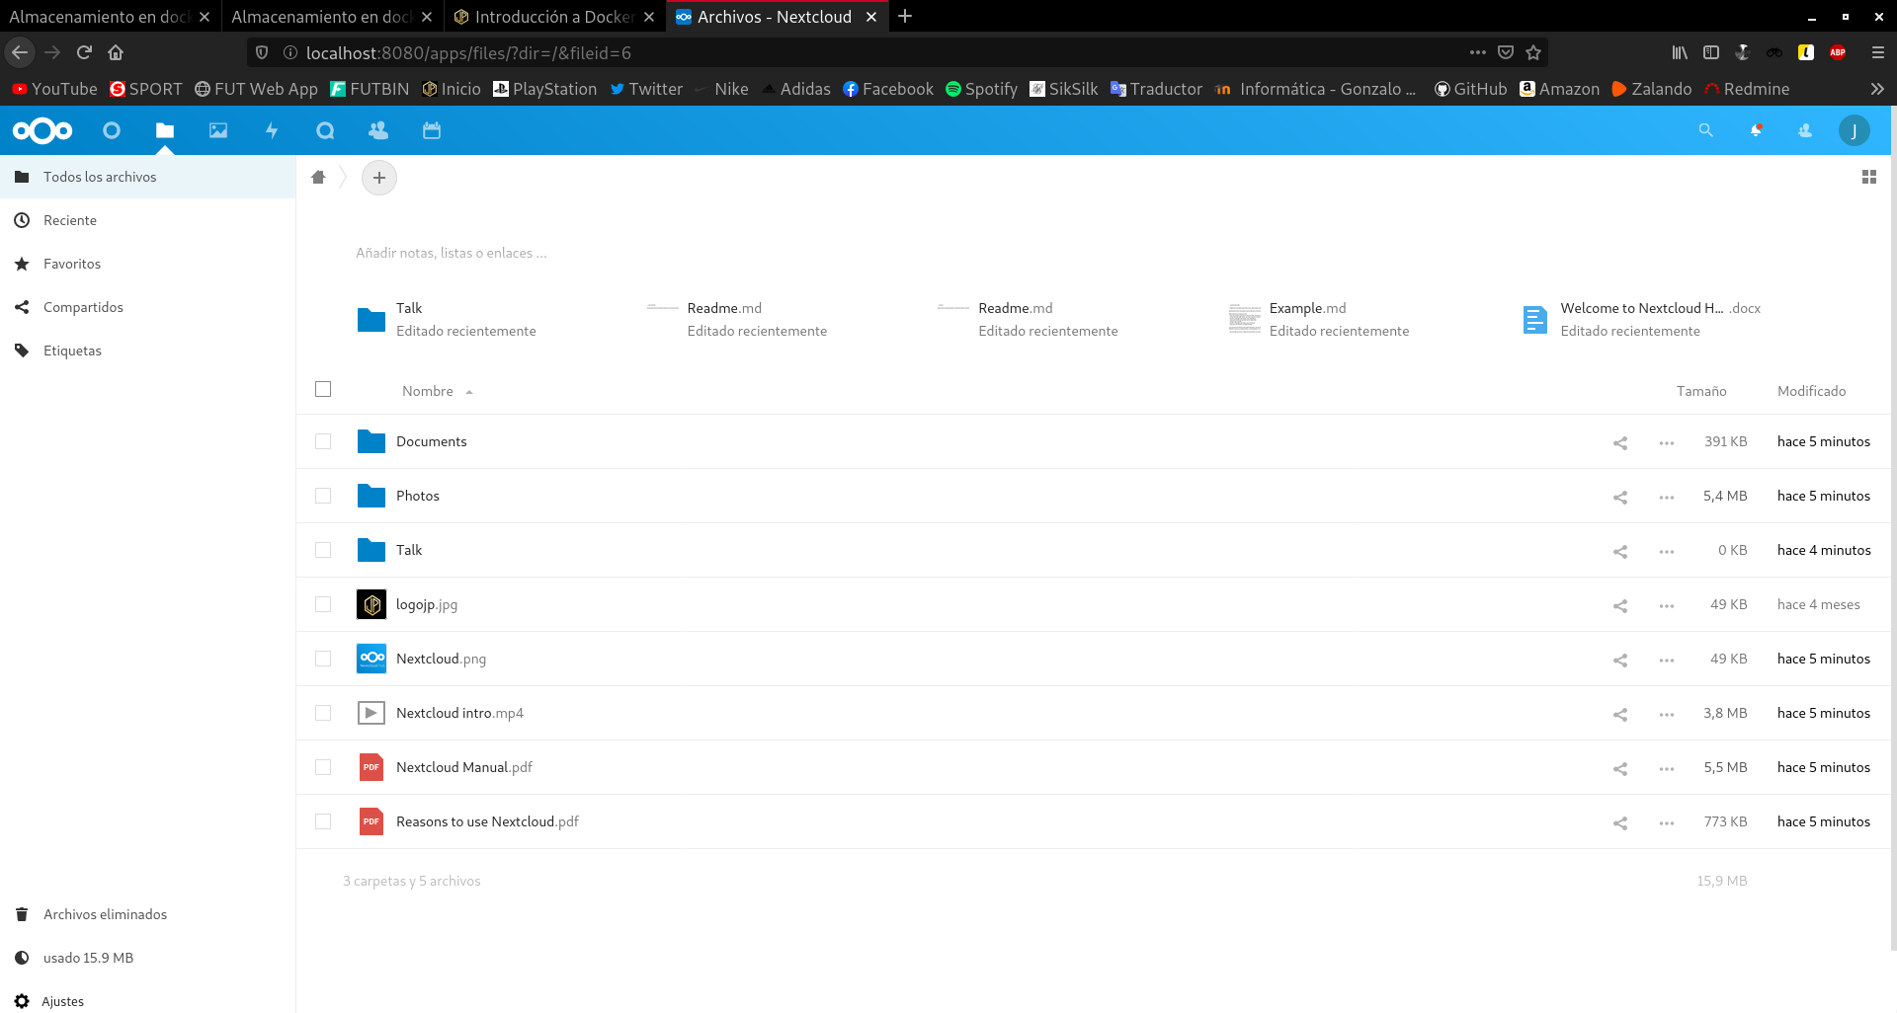
Task: Click the Nextcloud logo
Action: [42, 130]
